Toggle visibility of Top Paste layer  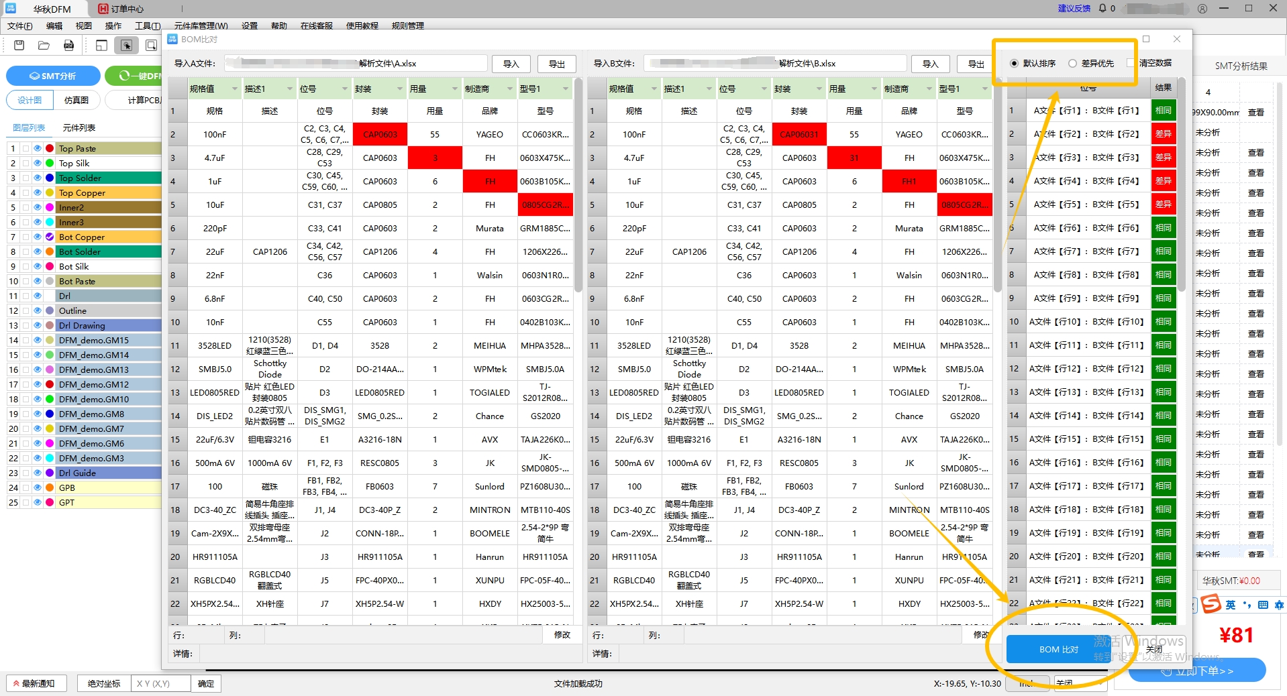(38, 148)
